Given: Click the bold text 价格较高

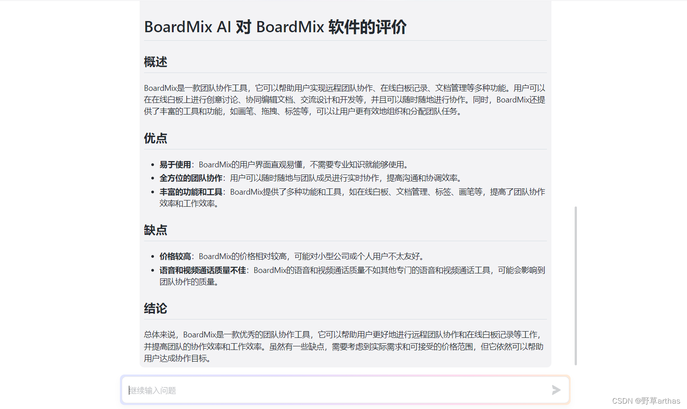Looking at the screenshot, I should click(175, 256).
